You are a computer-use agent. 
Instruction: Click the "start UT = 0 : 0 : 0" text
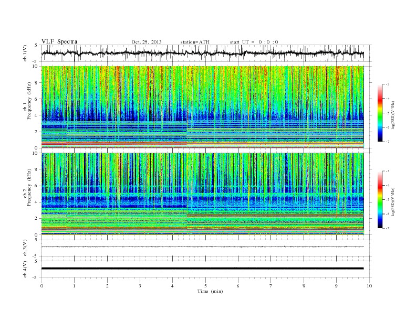click(x=254, y=42)
